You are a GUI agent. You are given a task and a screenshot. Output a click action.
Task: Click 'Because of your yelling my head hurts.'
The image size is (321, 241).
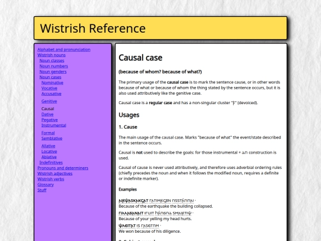click(x=155, y=219)
